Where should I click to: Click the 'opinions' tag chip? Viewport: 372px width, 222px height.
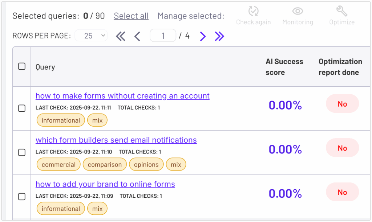[x=146, y=164]
